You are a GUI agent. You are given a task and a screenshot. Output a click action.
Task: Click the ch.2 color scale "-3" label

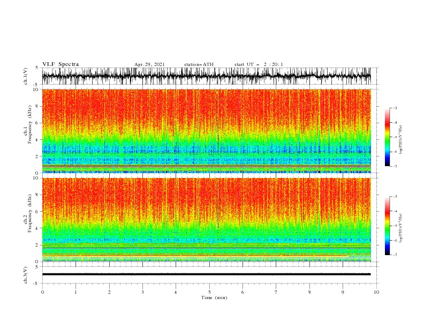[x=395, y=197]
